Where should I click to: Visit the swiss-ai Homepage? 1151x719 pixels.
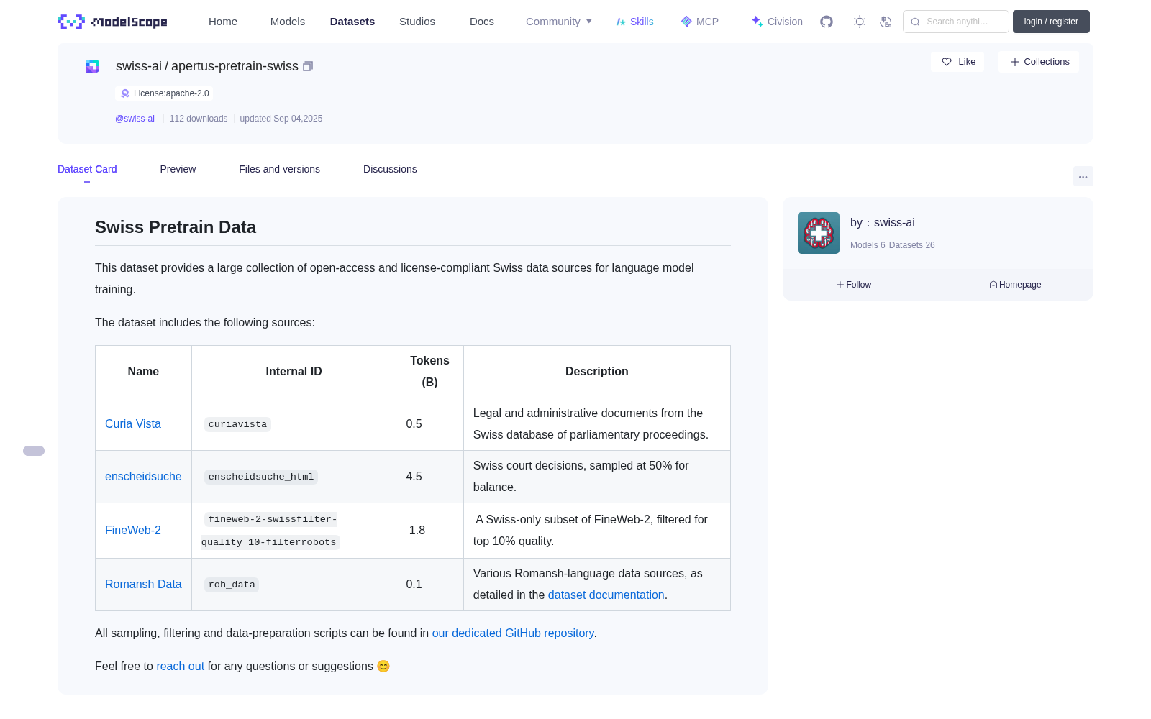click(1015, 285)
